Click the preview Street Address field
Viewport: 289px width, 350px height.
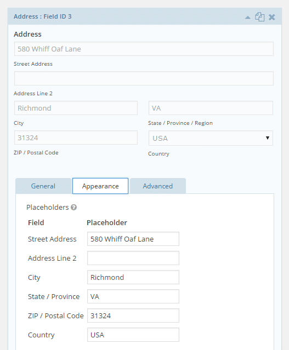coord(144,49)
